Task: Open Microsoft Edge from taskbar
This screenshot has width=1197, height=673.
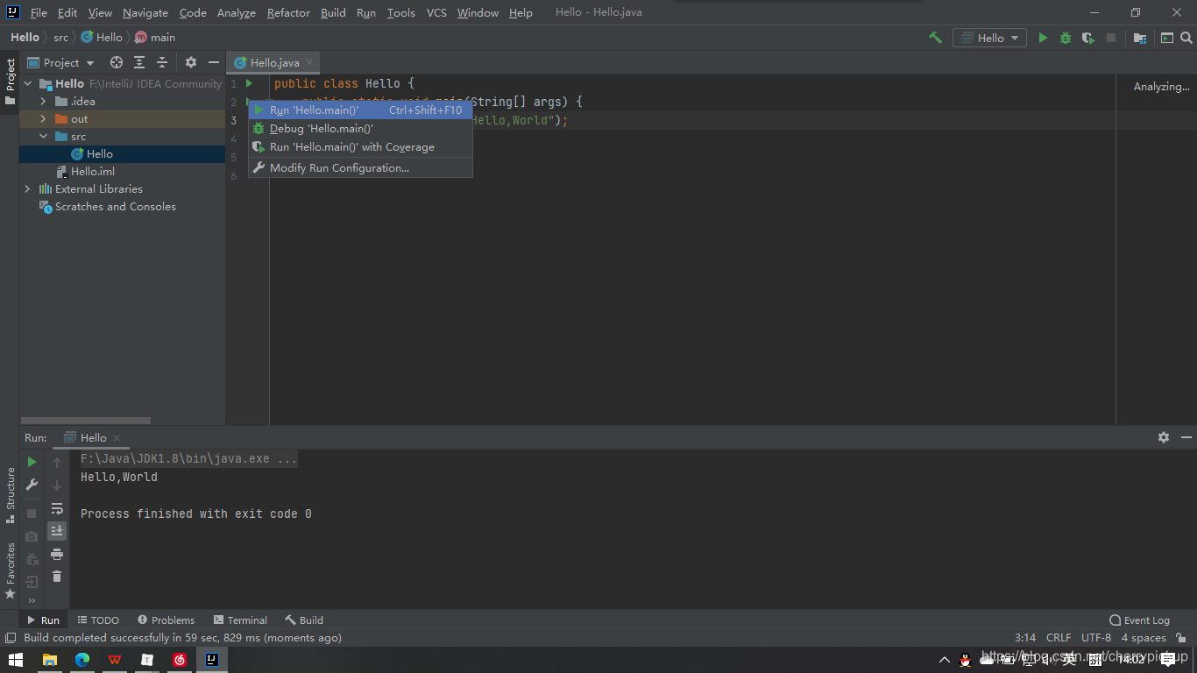Action: click(x=82, y=660)
